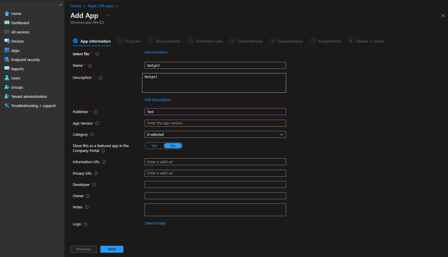Viewport: 448px width, 257px height.
Task: Focus the Publisher input field
Action: [215, 112]
